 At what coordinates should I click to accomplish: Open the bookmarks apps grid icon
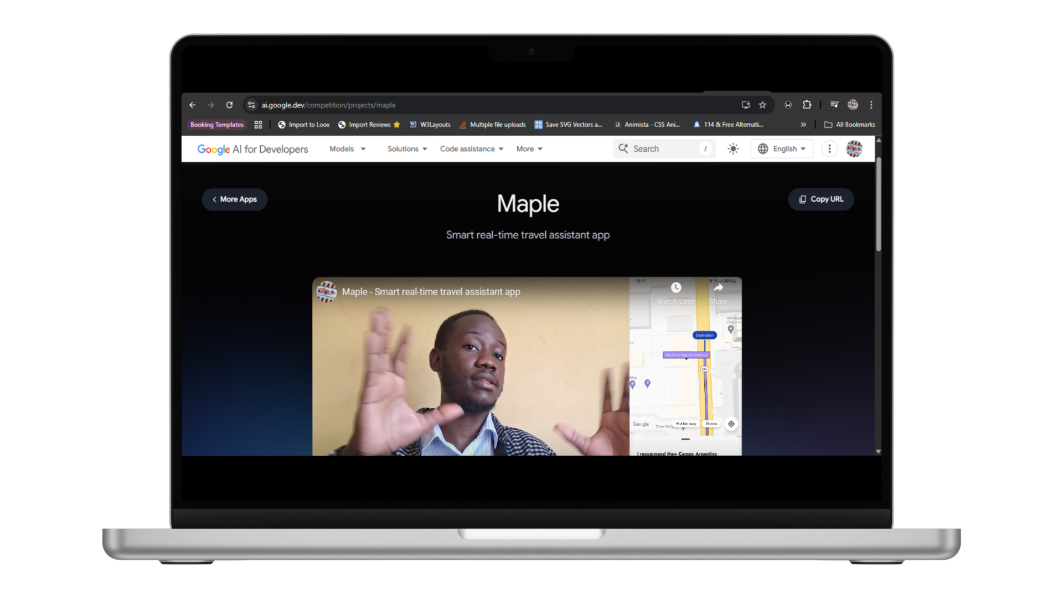258,125
